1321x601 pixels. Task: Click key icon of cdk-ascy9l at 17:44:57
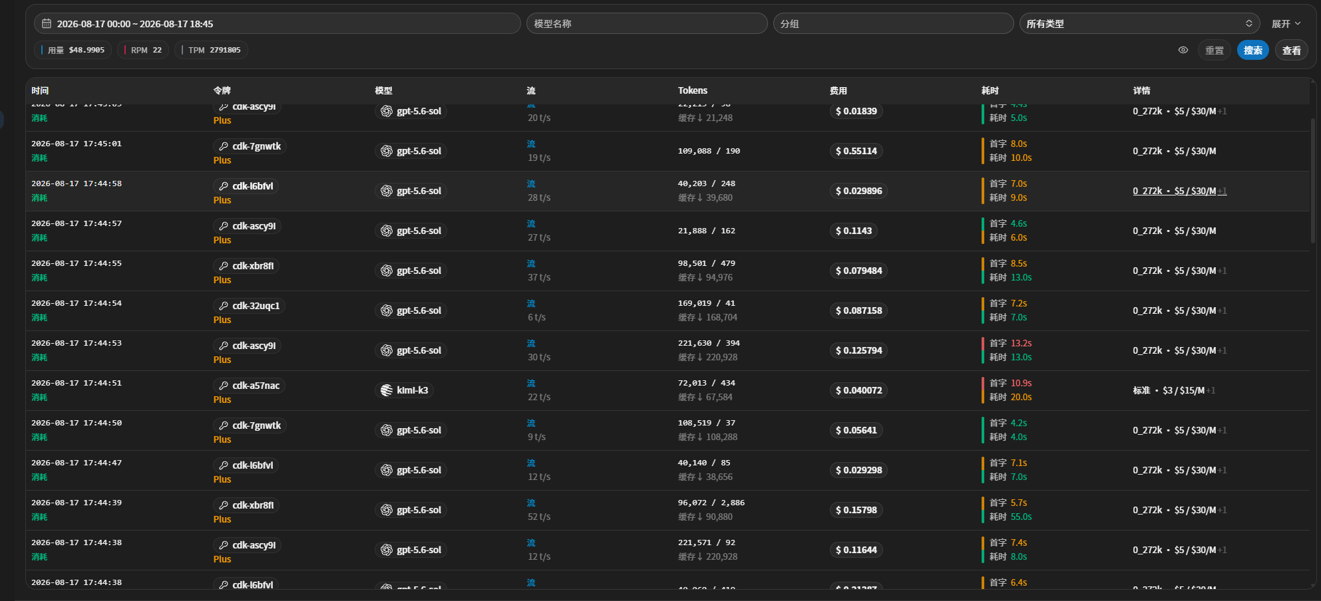pyautogui.click(x=224, y=226)
